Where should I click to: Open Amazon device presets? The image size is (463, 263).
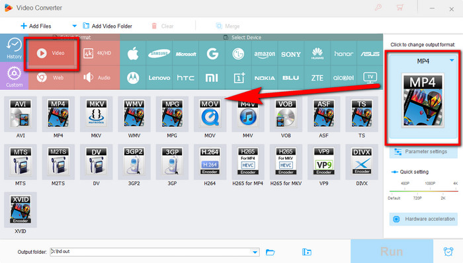point(265,54)
